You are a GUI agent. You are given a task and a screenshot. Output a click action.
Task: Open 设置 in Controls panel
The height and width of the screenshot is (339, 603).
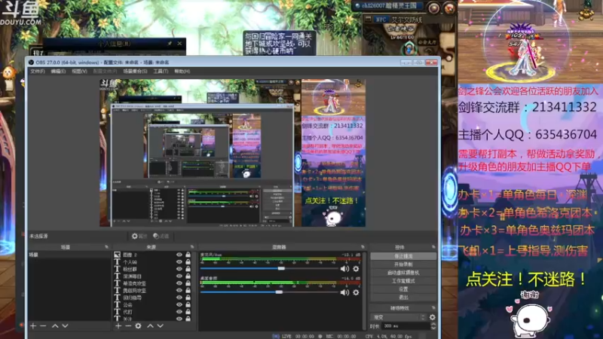click(403, 289)
